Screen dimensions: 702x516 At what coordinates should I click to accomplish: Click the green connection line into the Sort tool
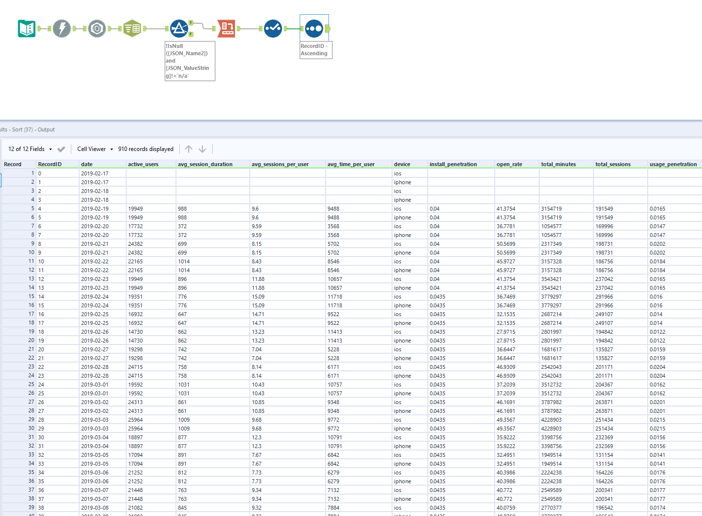(293, 29)
